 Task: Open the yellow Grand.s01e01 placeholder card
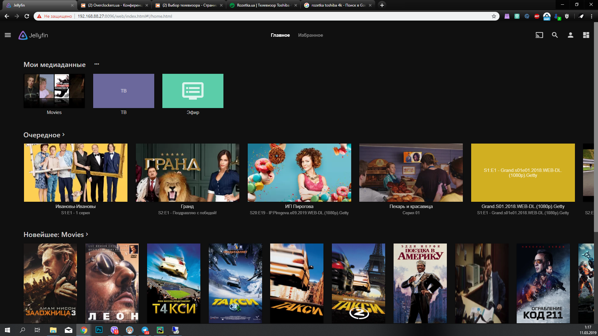[x=523, y=173]
